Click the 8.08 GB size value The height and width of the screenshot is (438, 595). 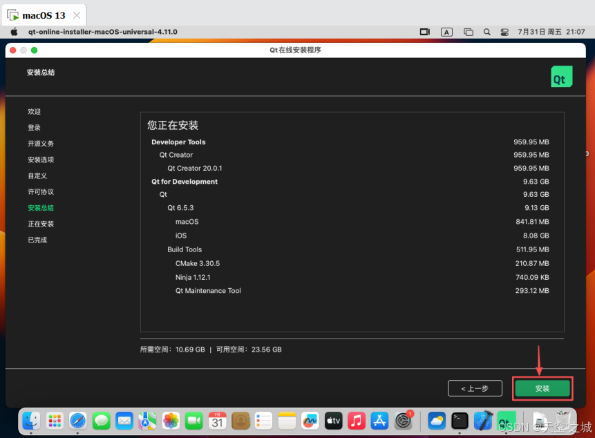point(536,236)
